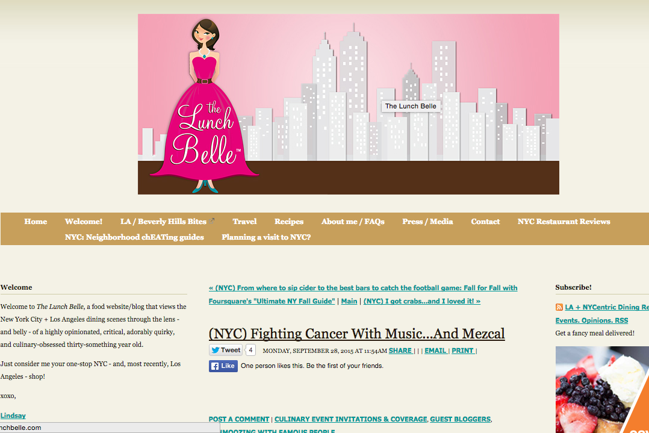The image size is (649, 433).
Task: Open Press / Media page
Action: pos(427,222)
